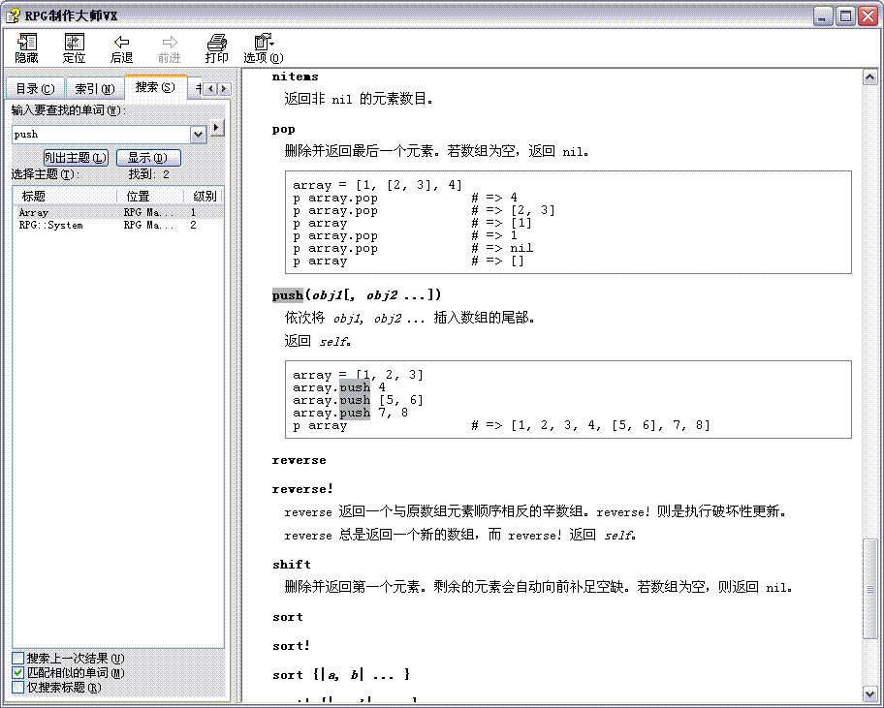Click the help window title bar icon
The width and height of the screenshot is (884, 708).
point(13,15)
